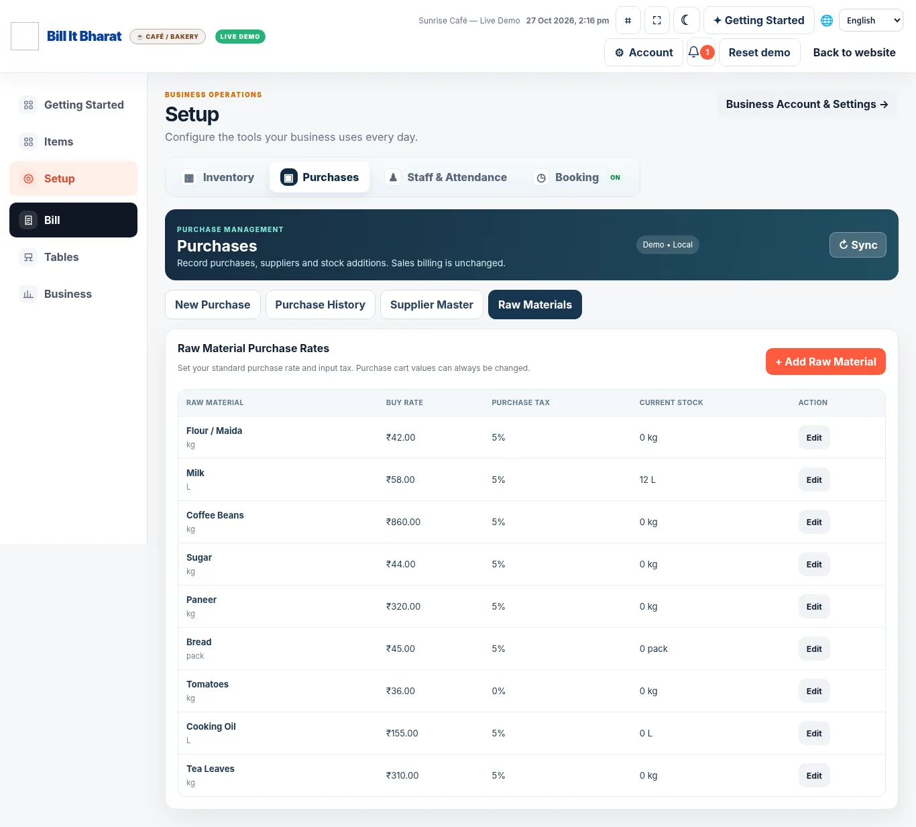The height and width of the screenshot is (827, 916).
Task: Open the Staff & Attendance tab
Action: tap(446, 177)
